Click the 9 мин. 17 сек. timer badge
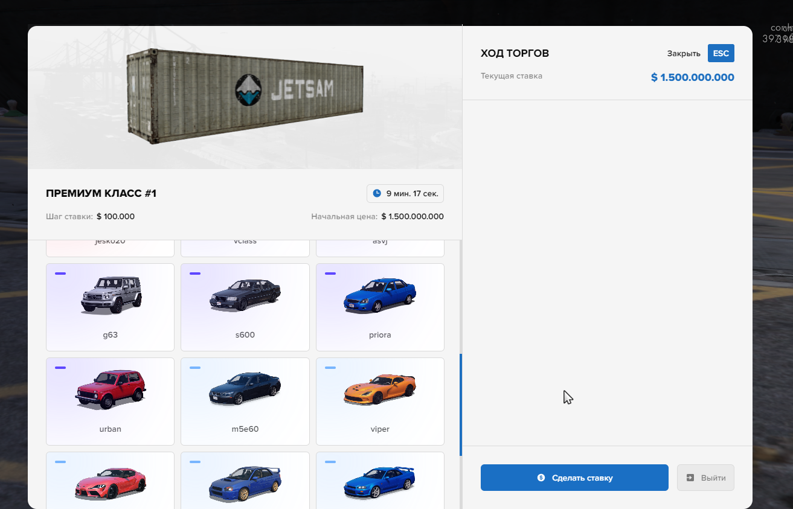Screen dimensions: 793x509 [x=405, y=193]
